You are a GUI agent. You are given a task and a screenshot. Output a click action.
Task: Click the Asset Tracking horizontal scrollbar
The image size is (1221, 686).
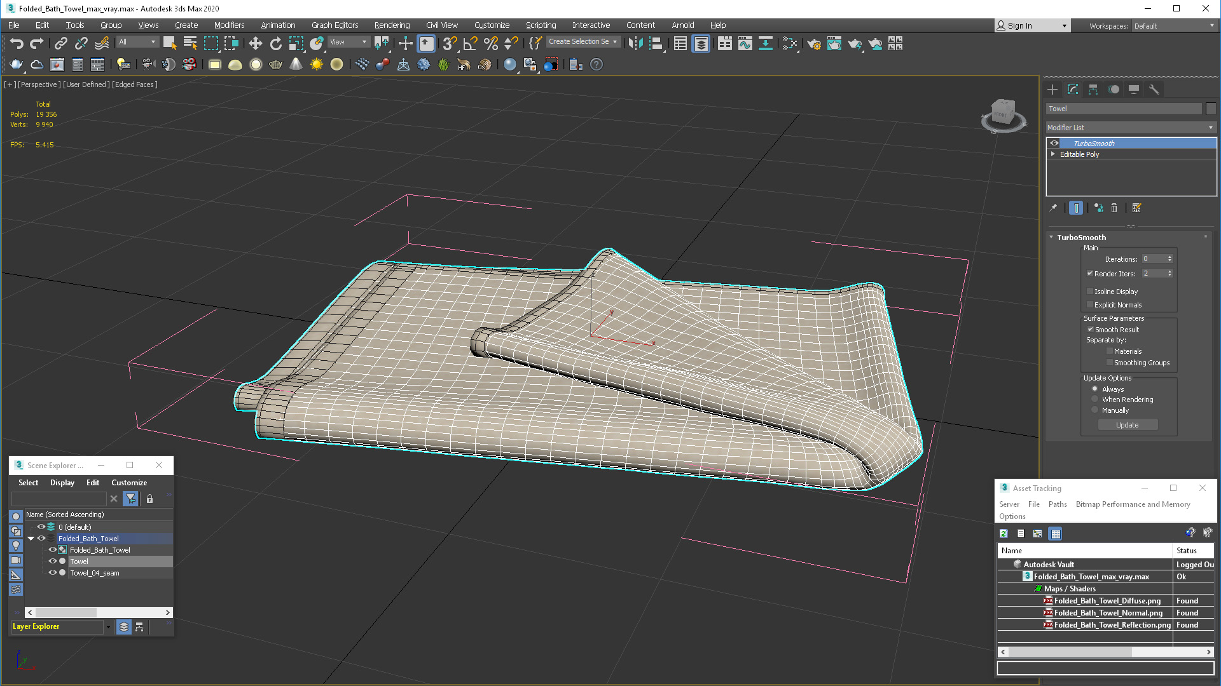[1105, 652]
